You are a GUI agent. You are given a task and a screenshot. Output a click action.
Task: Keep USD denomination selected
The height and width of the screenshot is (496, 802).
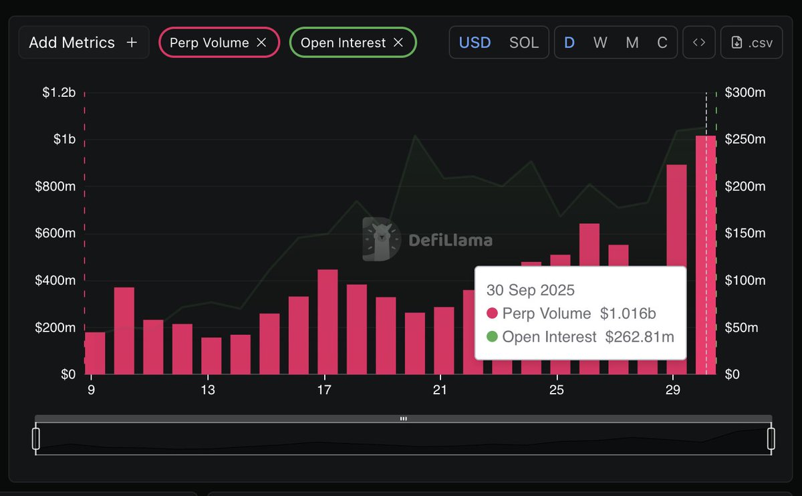click(x=475, y=42)
